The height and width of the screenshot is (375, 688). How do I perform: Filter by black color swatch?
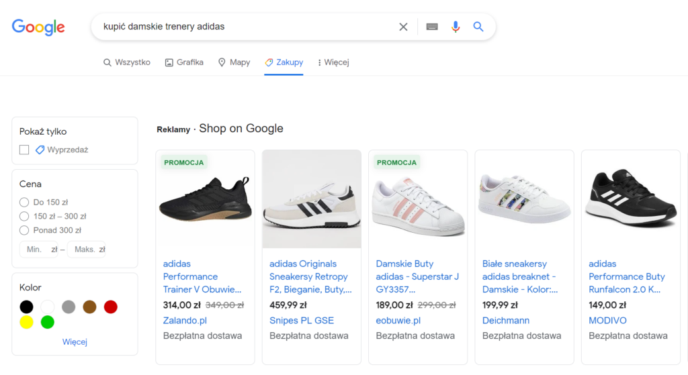pyautogui.click(x=26, y=307)
